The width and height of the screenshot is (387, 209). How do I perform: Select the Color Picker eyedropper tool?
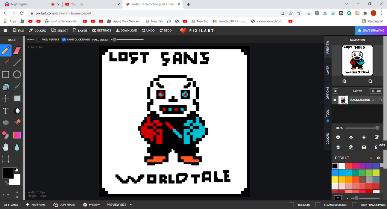(x=17, y=86)
